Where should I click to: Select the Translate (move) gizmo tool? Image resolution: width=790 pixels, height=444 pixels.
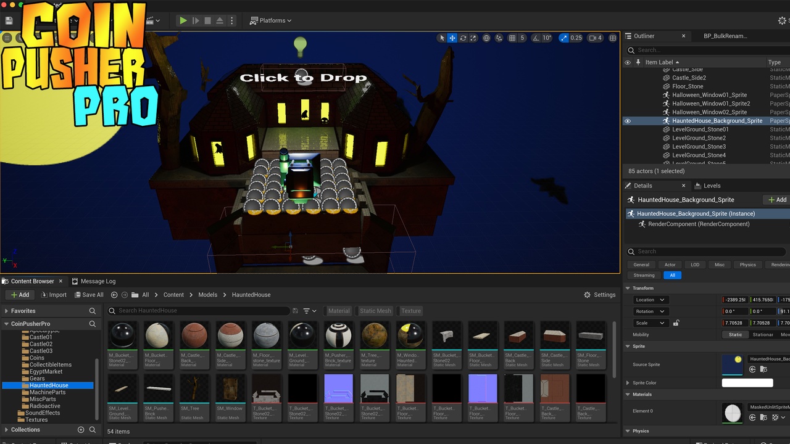[x=452, y=38]
